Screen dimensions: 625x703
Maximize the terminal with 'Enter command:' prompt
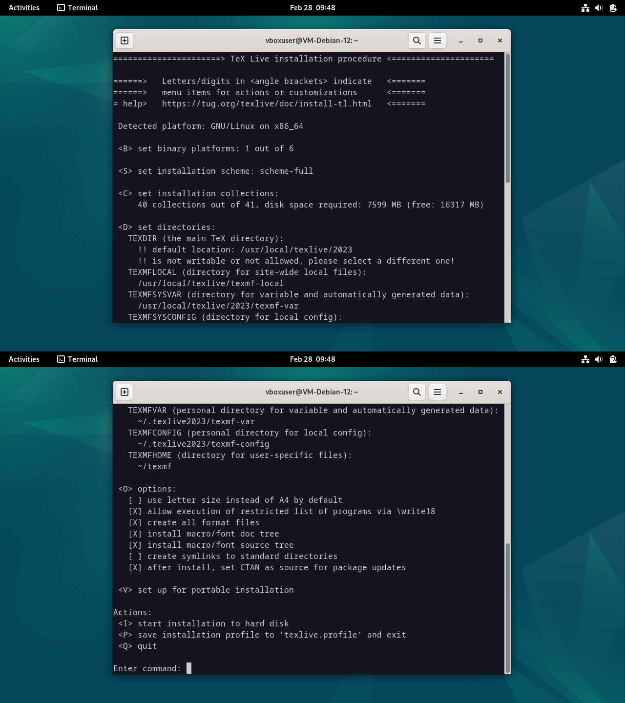click(480, 392)
